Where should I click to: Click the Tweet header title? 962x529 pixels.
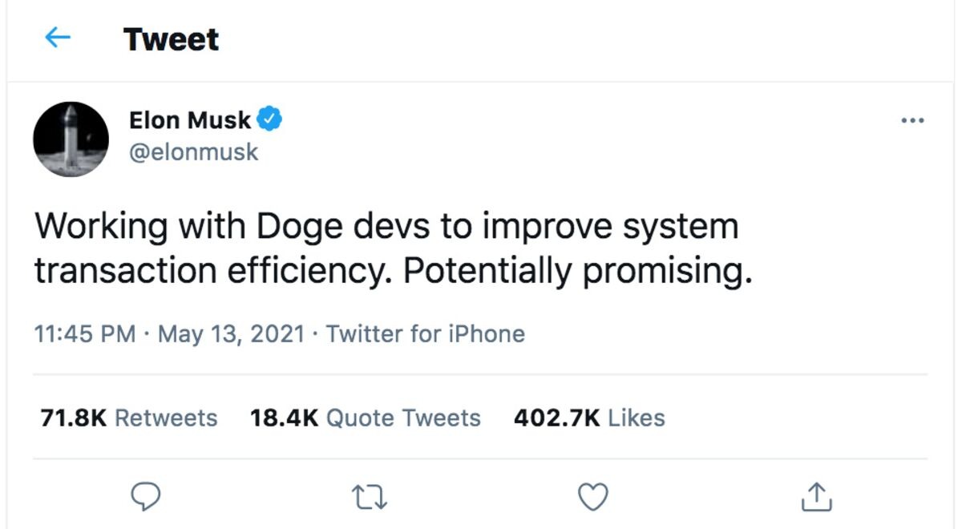[x=171, y=39]
